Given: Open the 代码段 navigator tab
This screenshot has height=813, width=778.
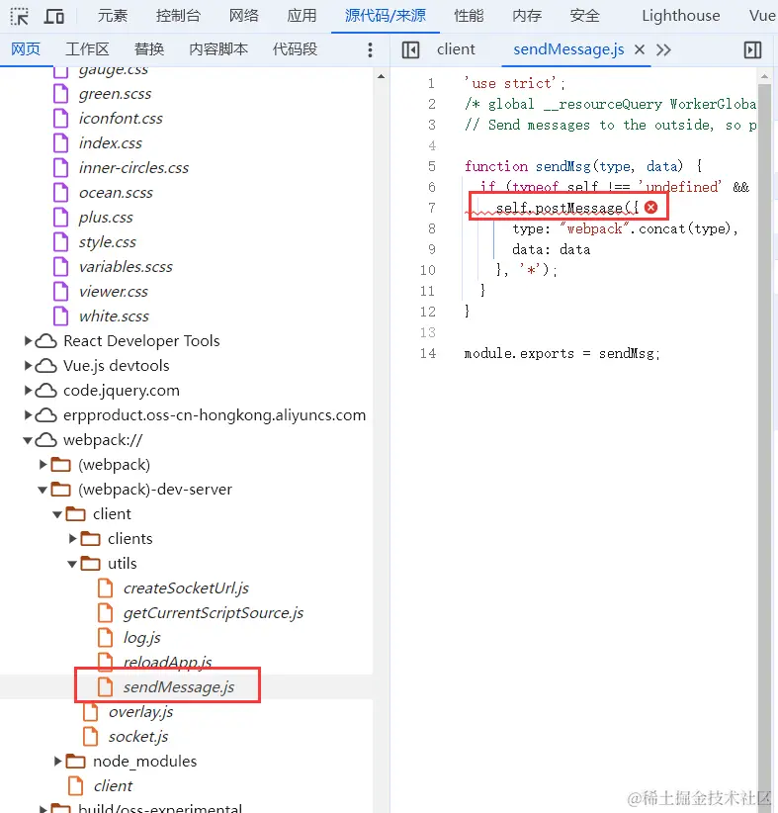Looking at the screenshot, I should coord(295,49).
